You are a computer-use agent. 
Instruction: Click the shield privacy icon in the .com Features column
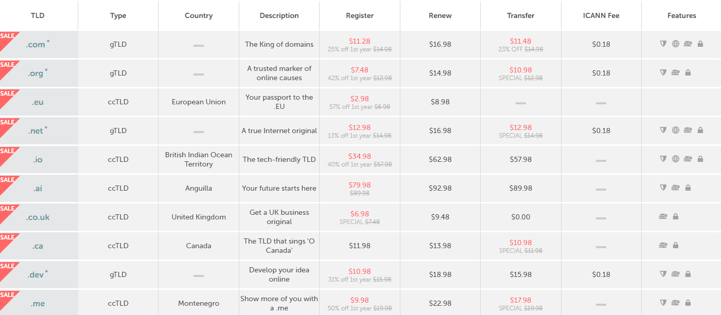662,44
